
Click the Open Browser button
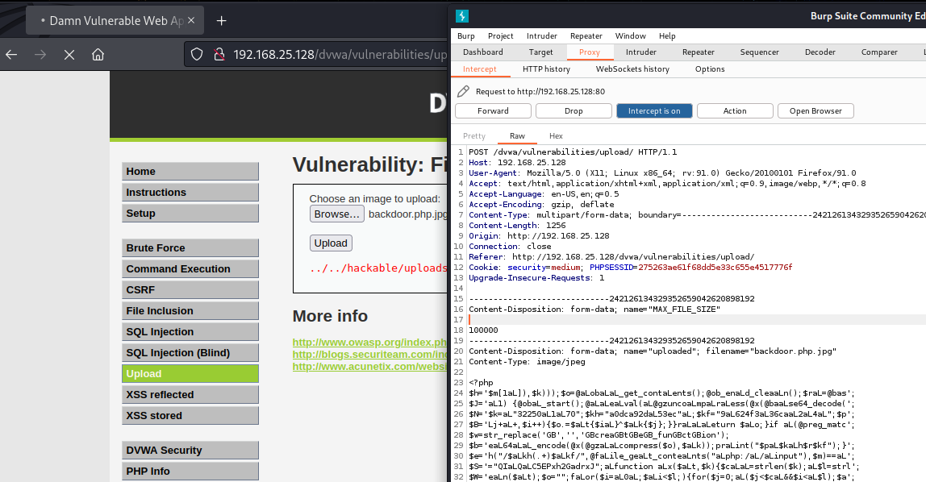[815, 111]
